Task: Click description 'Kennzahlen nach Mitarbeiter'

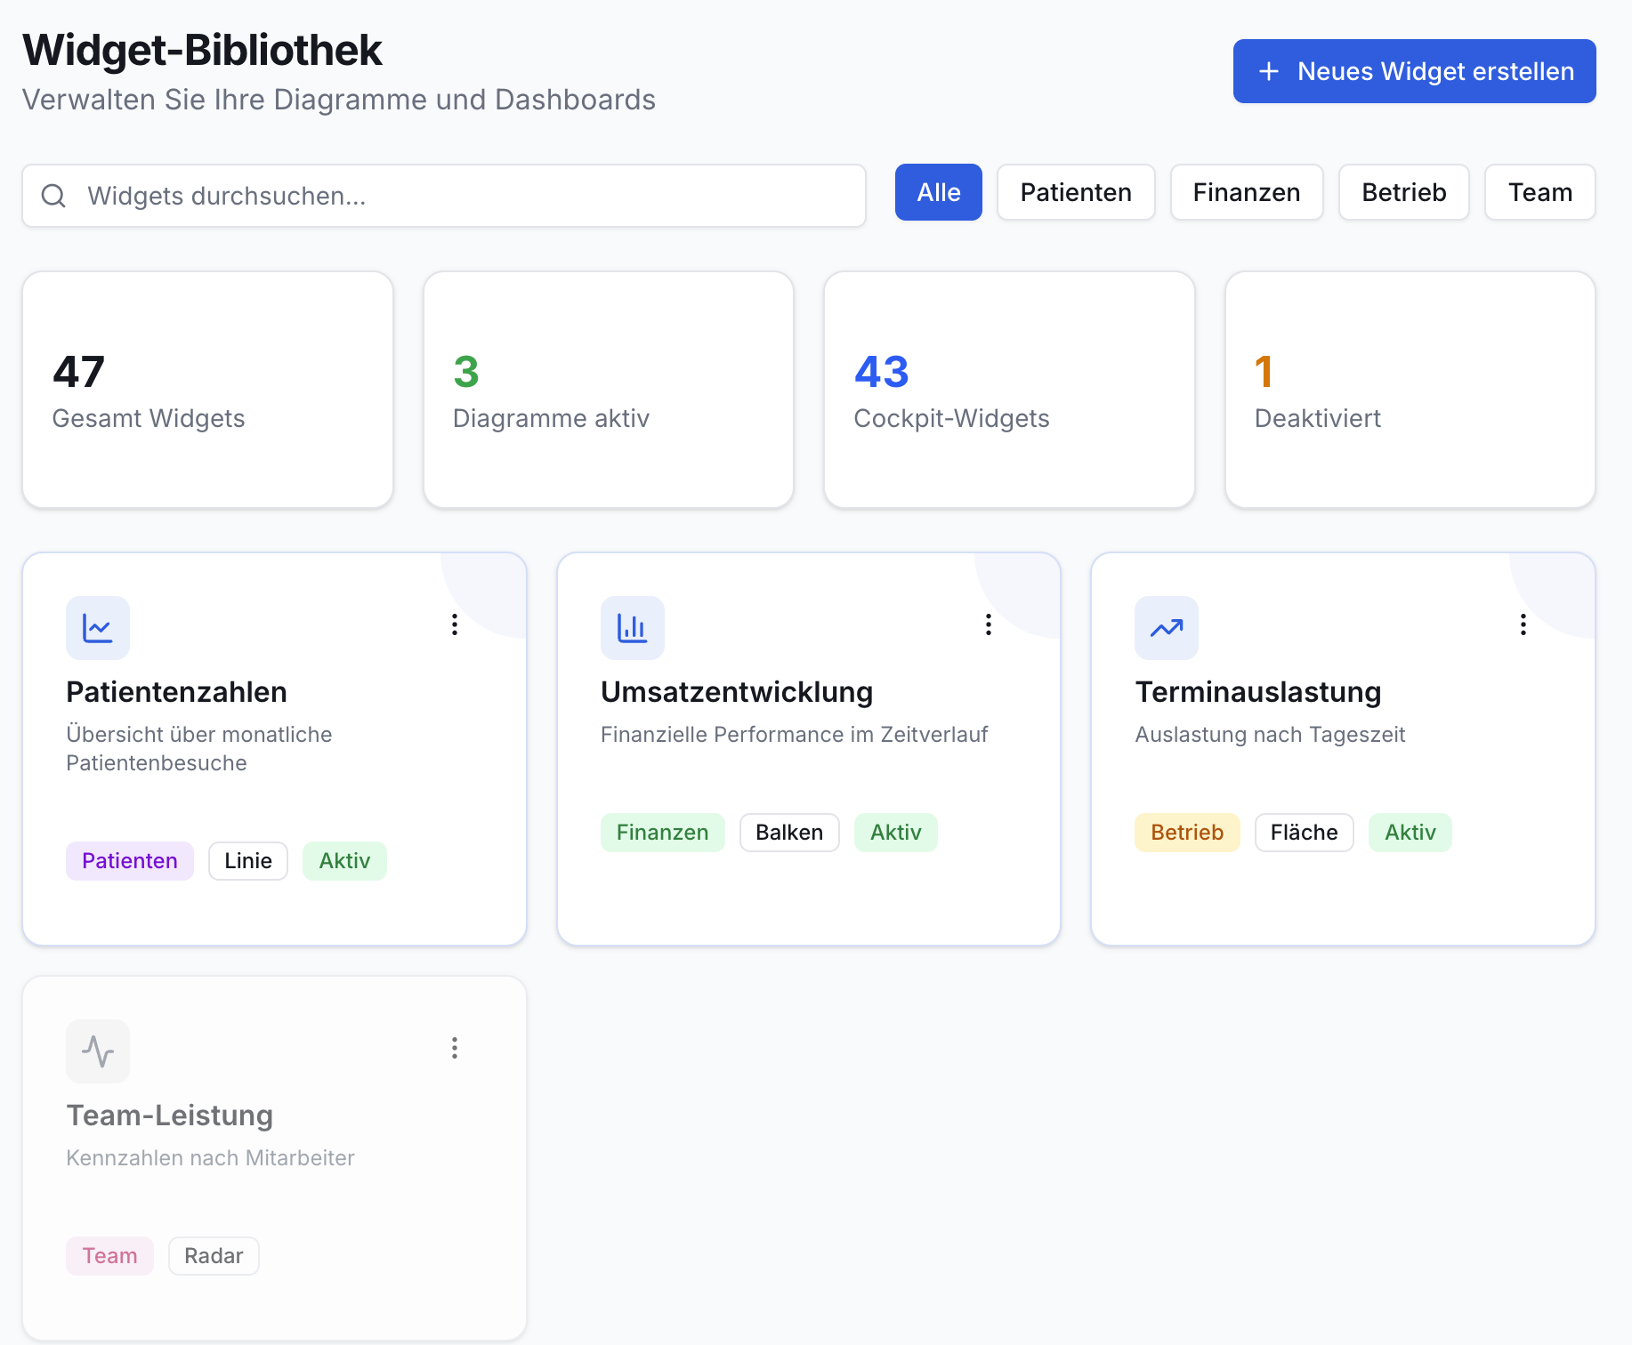Action: pos(211,1158)
